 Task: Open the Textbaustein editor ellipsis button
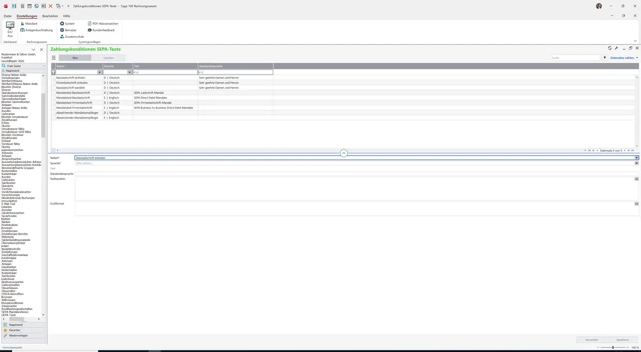click(x=637, y=179)
